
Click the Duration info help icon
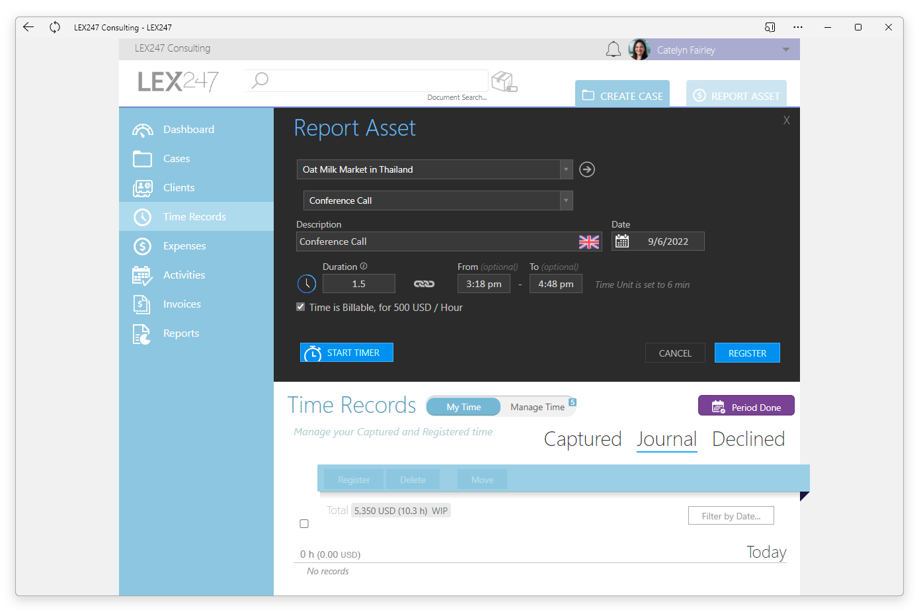[364, 266]
